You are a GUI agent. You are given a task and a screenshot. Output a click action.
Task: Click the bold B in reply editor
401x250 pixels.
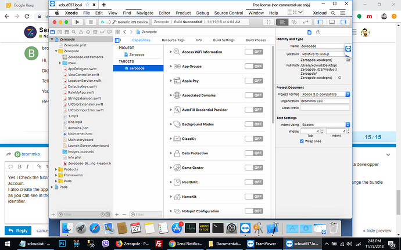point(19,166)
